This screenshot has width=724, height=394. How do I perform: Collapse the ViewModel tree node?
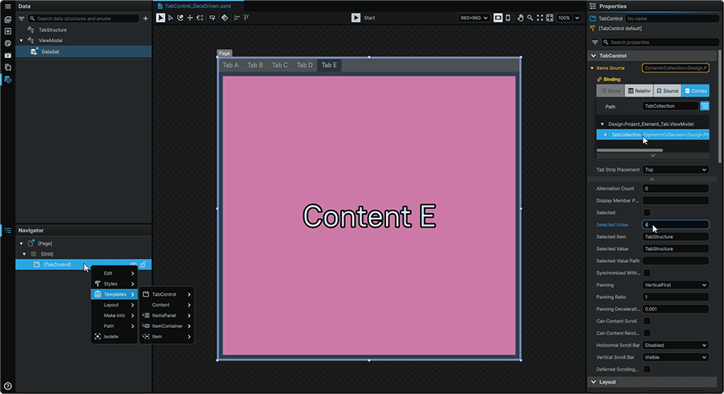21,40
